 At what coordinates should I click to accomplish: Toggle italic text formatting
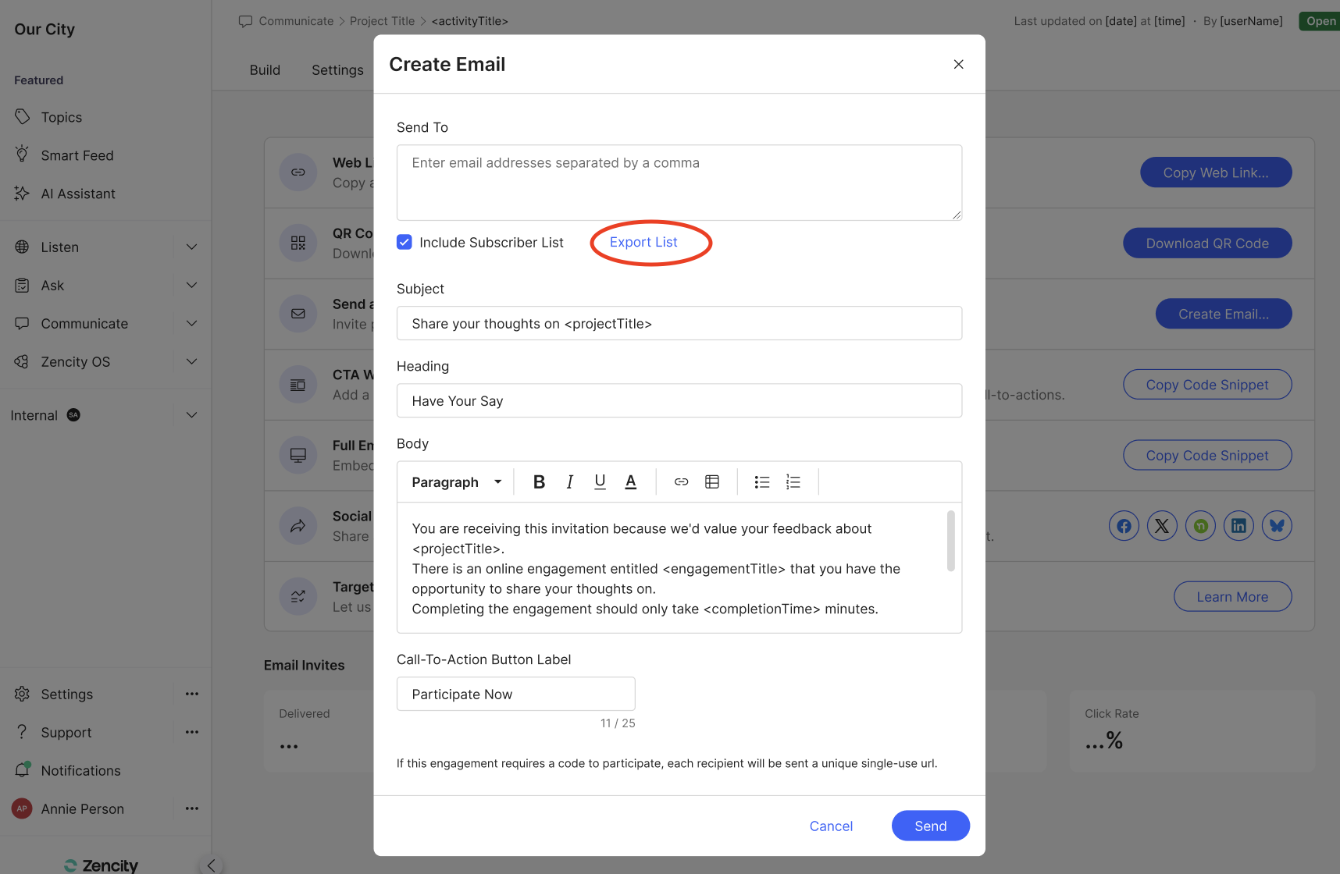(570, 482)
